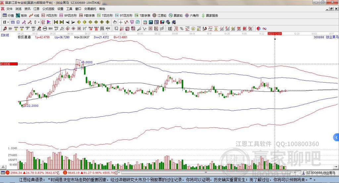Image resolution: width=339 pixels, height=183 pixels.
Task: Open the 帮助 menu
Action: point(102,9)
